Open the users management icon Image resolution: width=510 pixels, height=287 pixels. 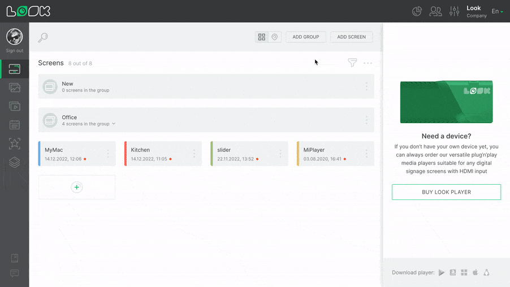pos(435,11)
